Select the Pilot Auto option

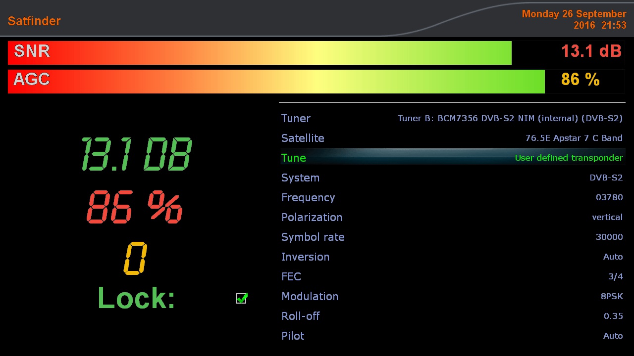[452, 336]
